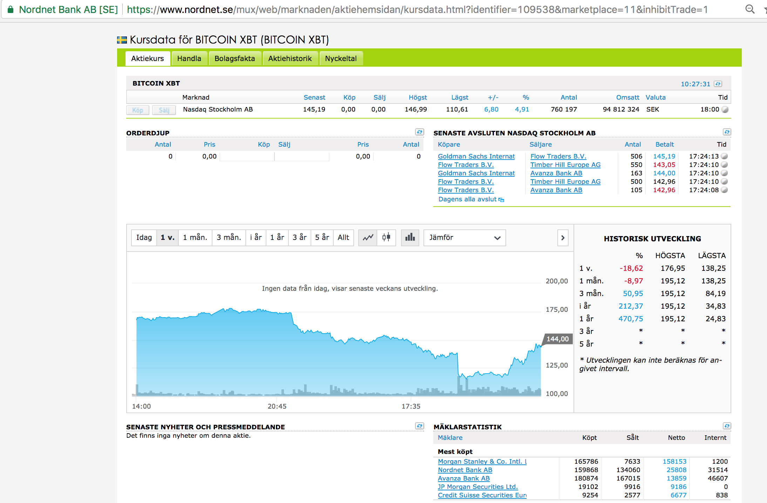Select the 3 år chart period
This screenshot has width=767, height=503.
pos(299,237)
